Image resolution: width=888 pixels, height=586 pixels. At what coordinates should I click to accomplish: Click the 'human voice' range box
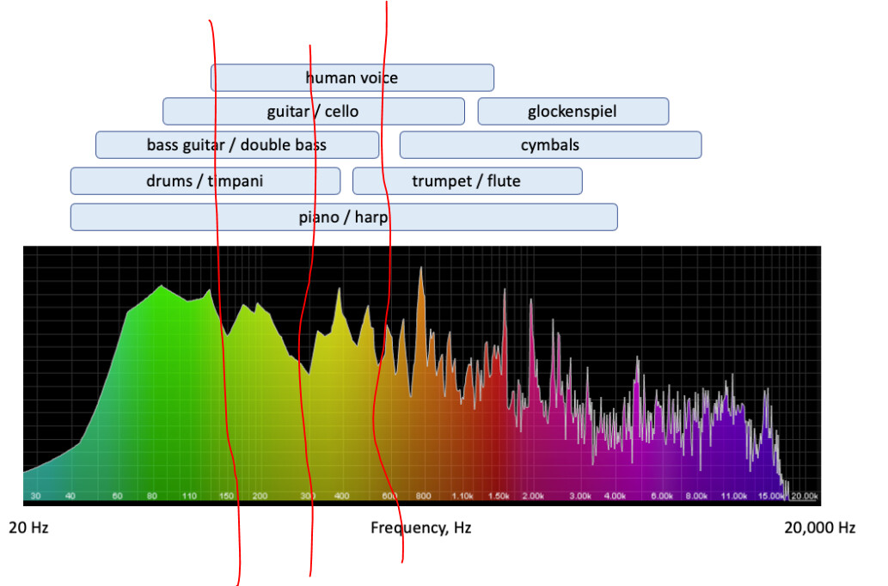point(352,77)
